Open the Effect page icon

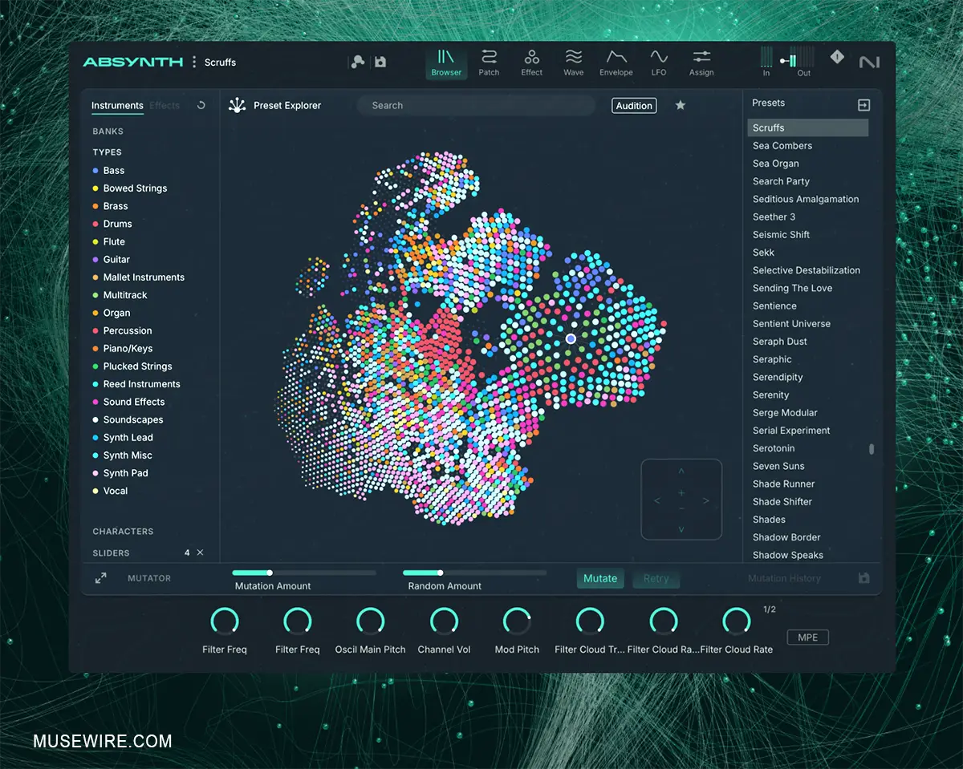[531, 57]
